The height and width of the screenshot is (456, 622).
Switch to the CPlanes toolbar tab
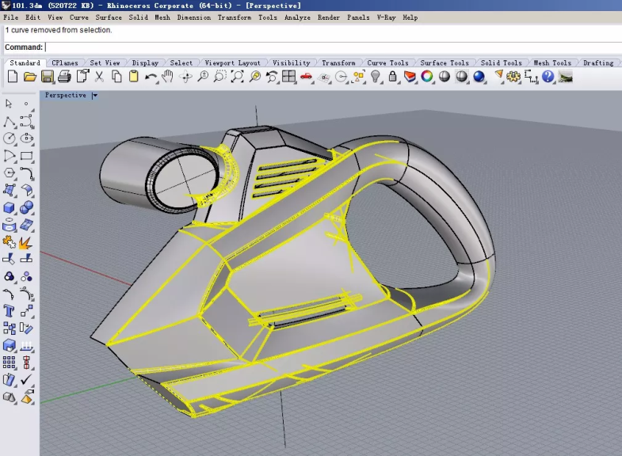click(x=65, y=63)
